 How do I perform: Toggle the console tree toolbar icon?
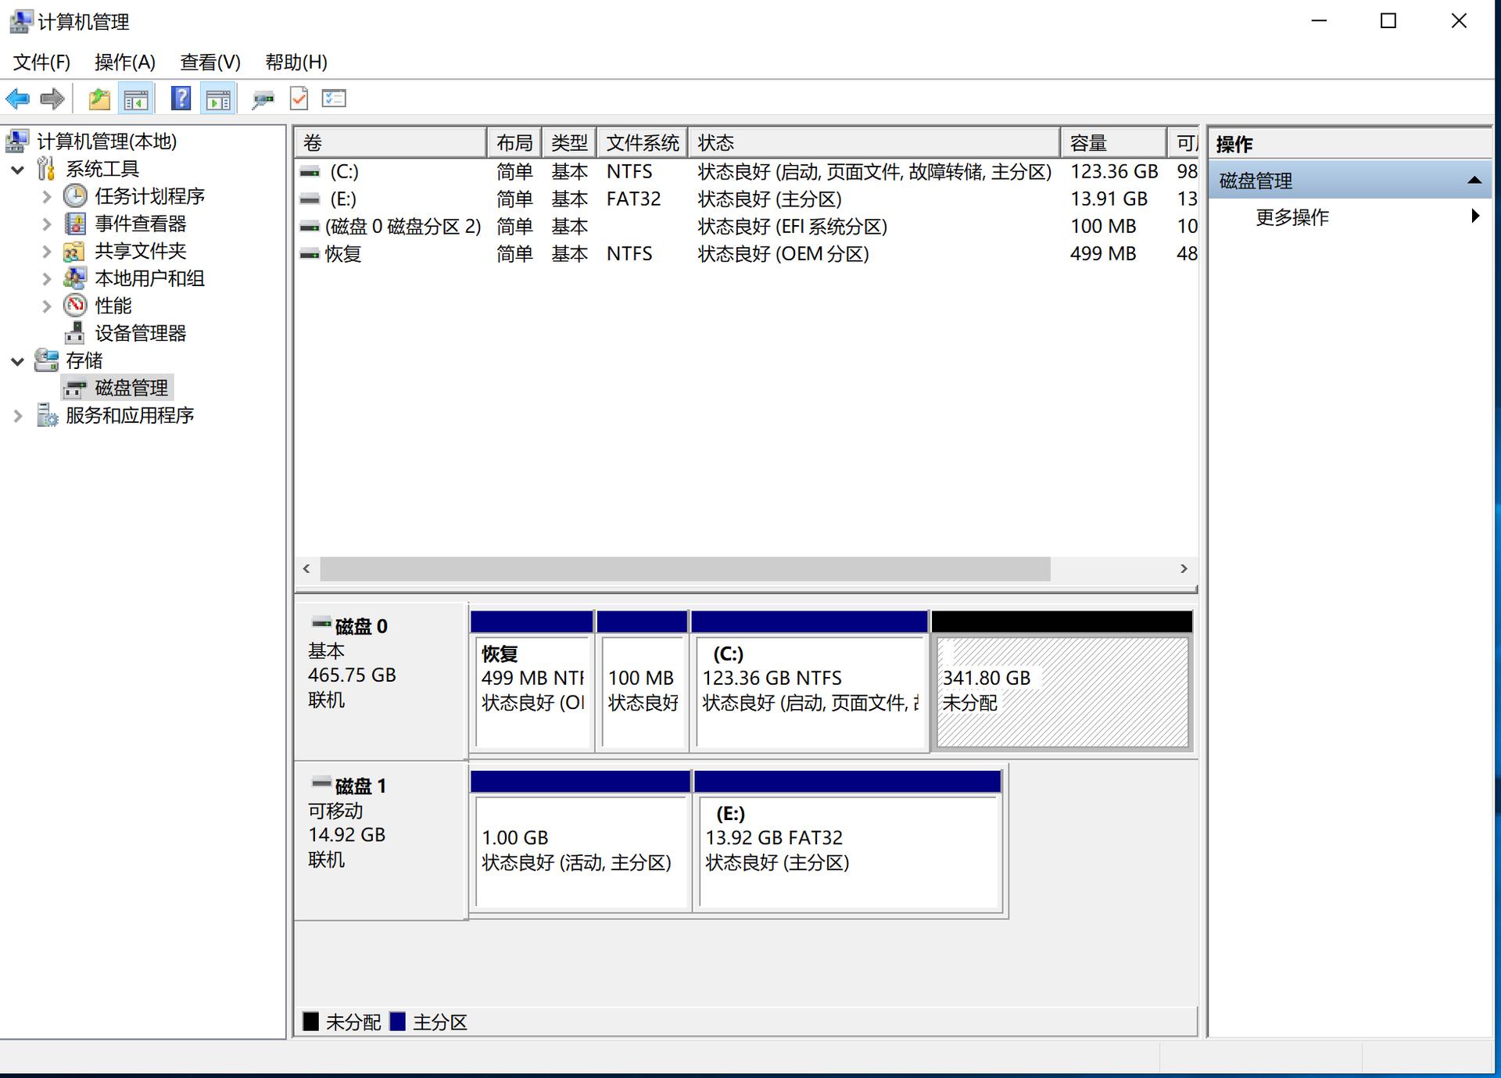[137, 98]
